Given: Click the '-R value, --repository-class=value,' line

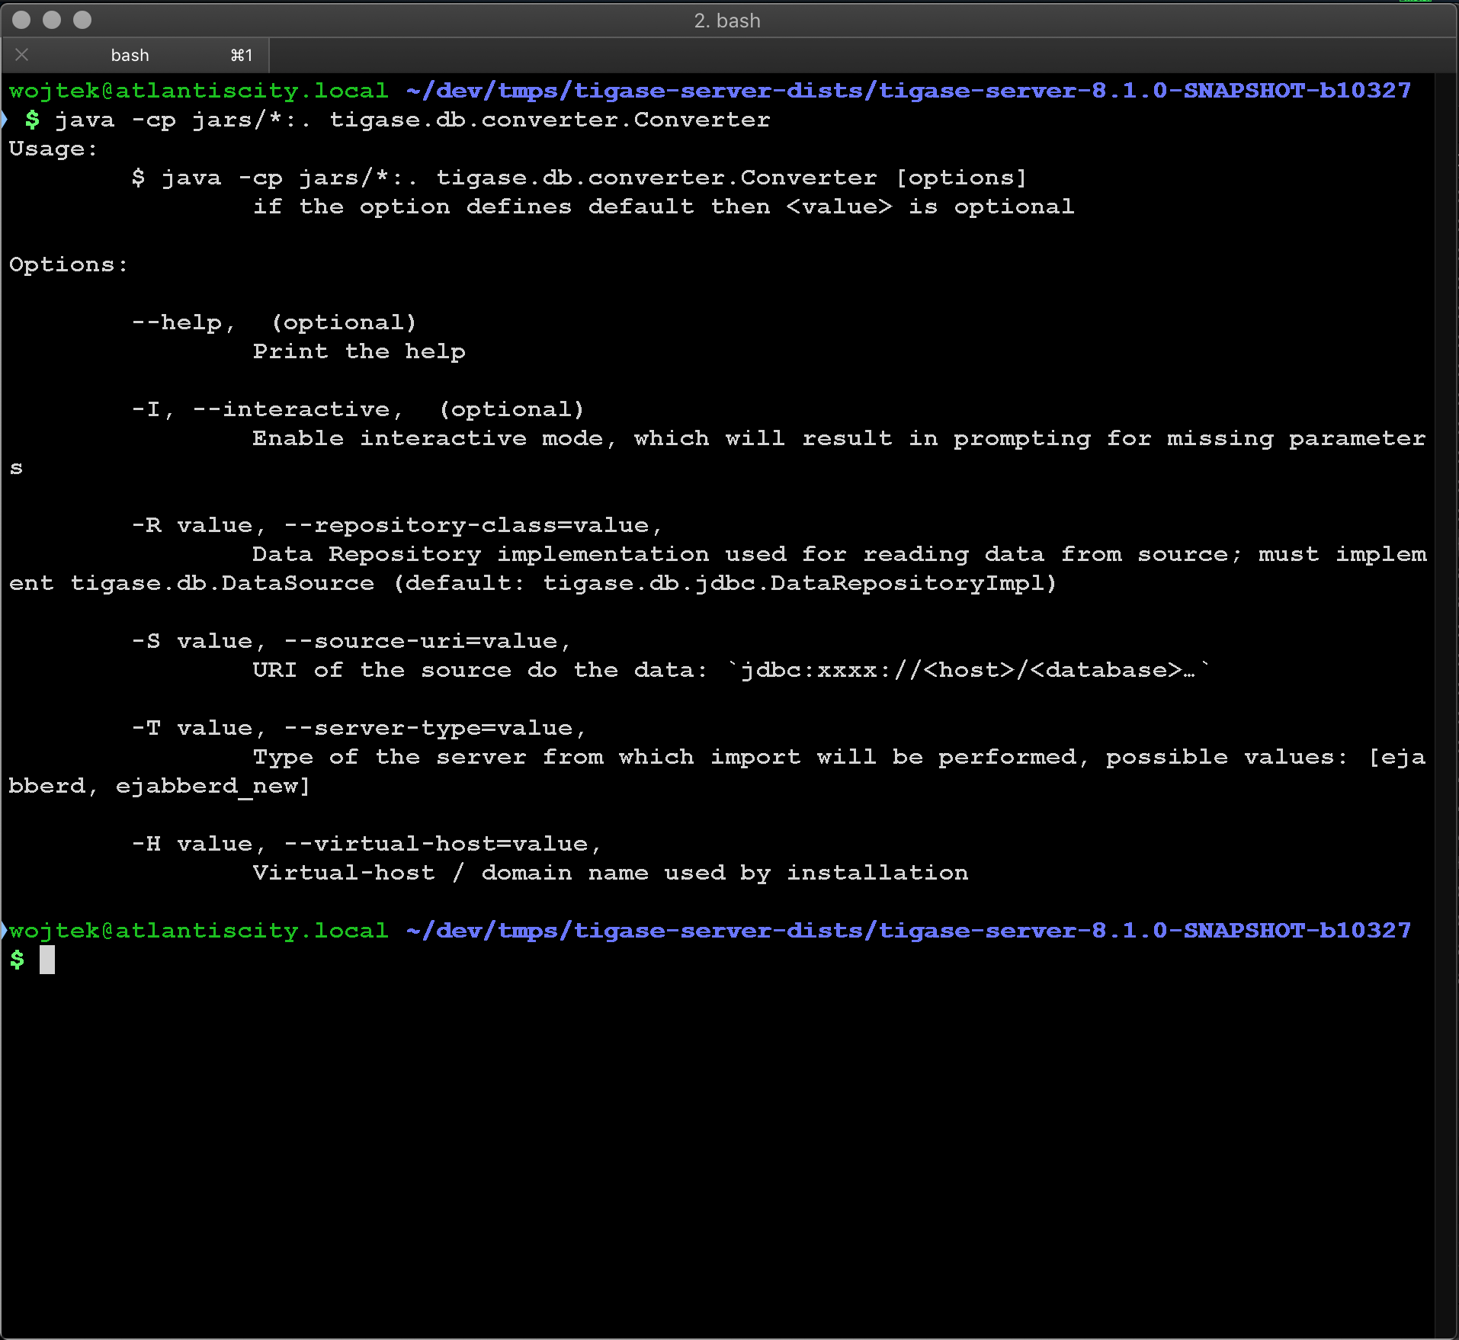Looking at the screenshot, I should [x=397, y=525].
